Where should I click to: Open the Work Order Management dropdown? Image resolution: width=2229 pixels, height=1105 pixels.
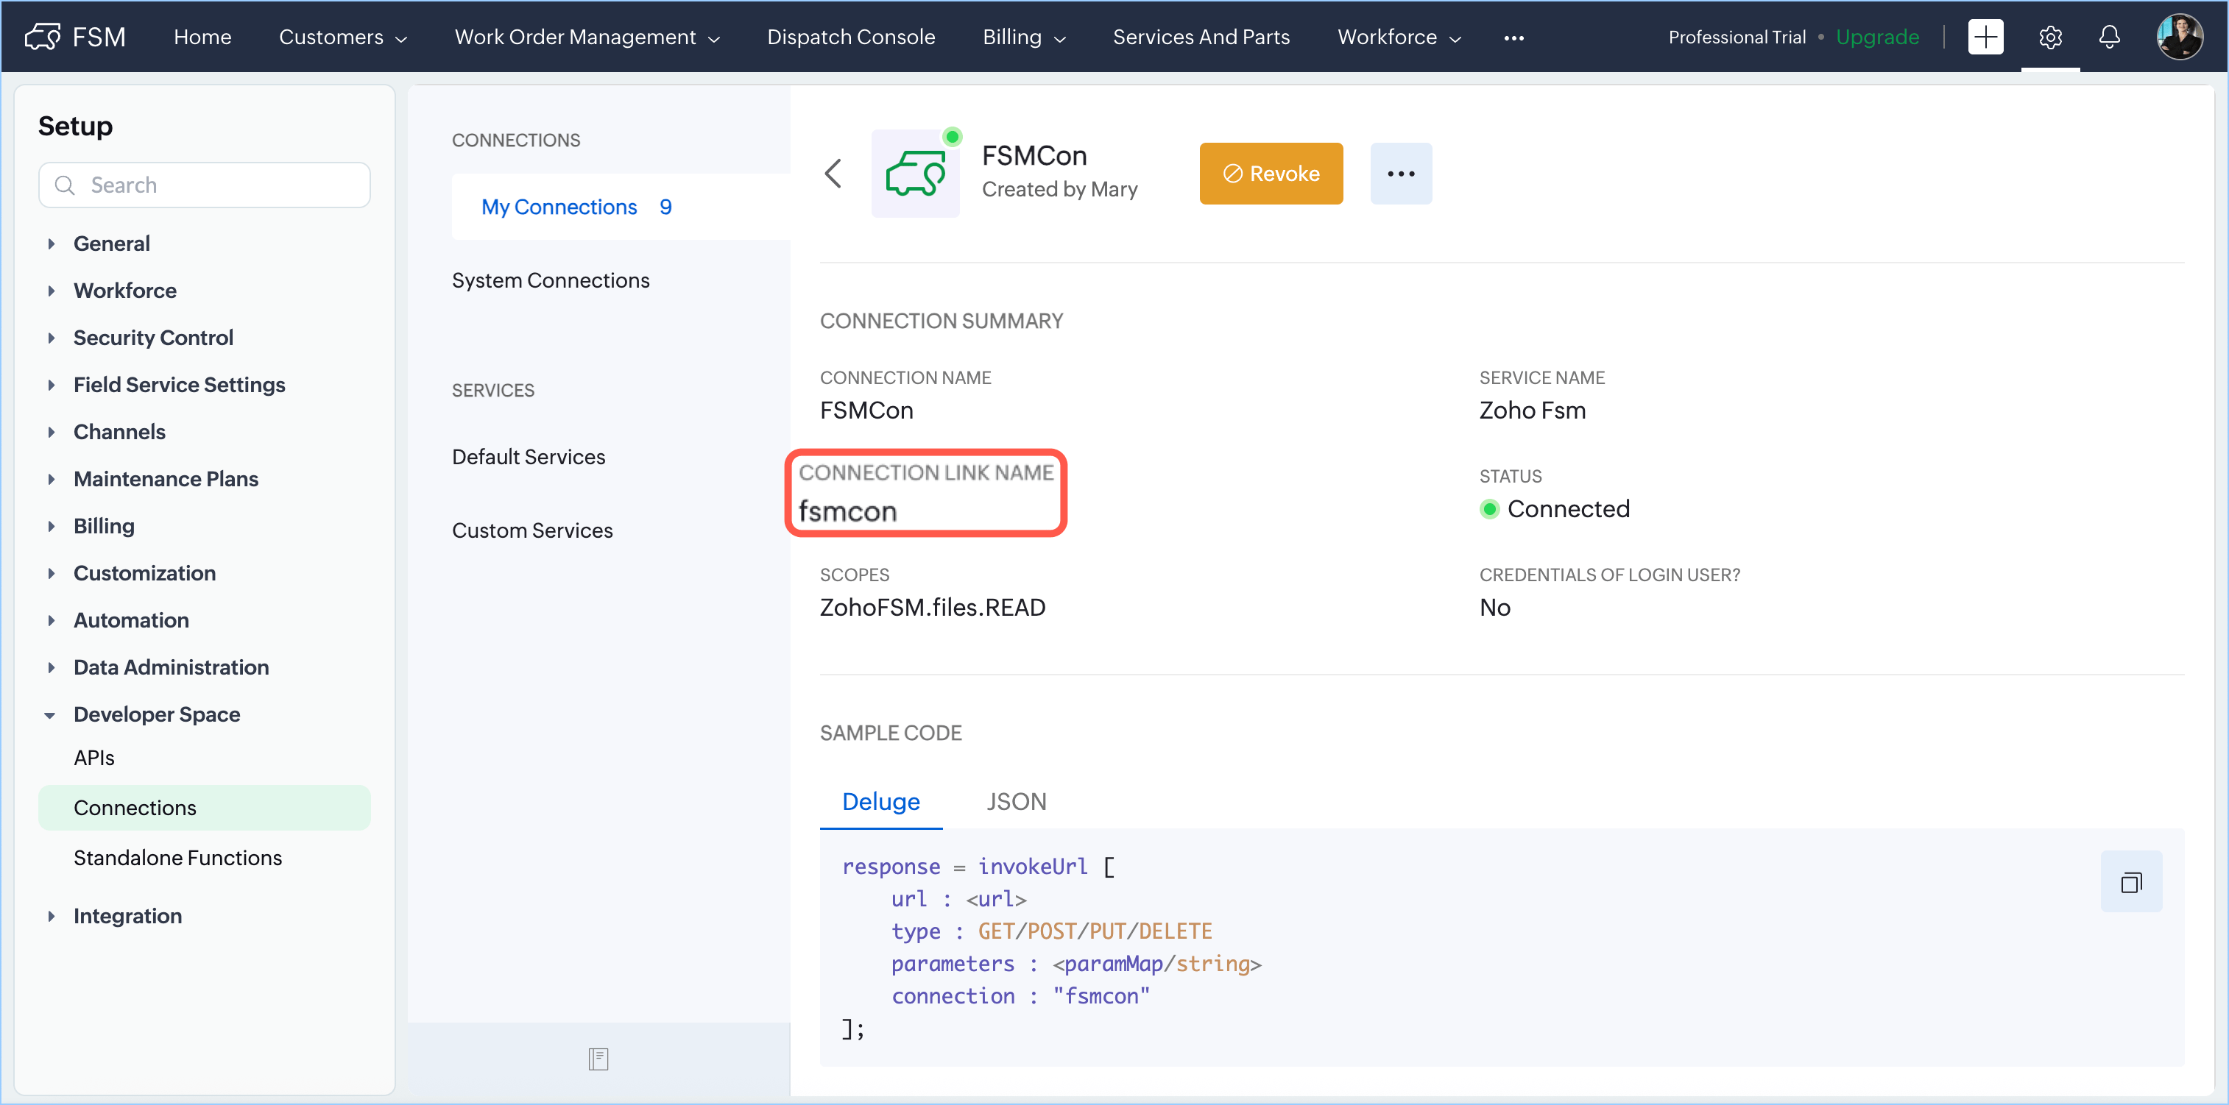(587, 38)
